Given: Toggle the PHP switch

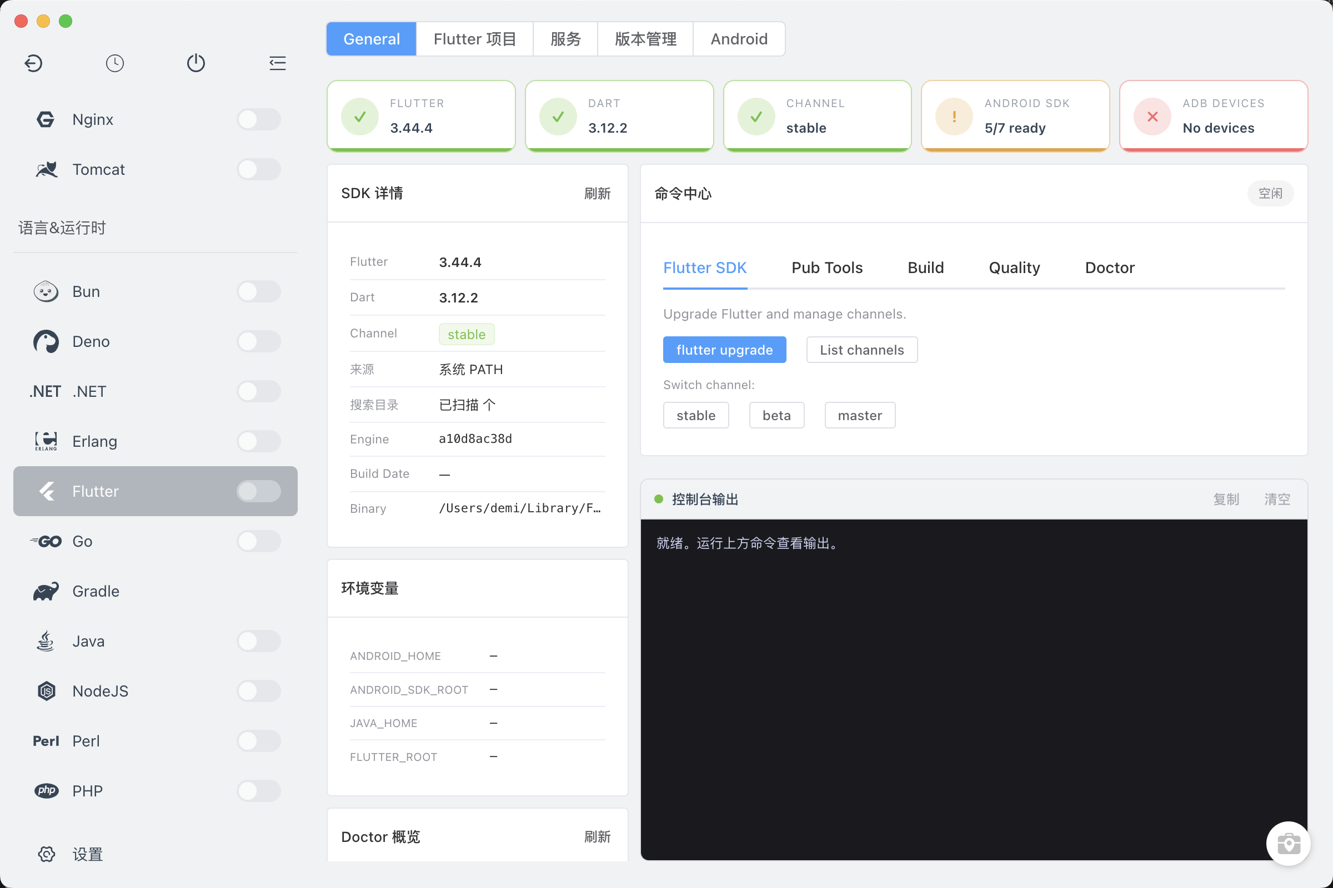Looking at the screenshot, I should tap(259, 790).
